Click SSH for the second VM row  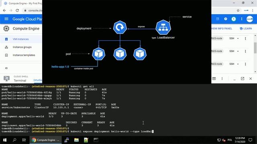232,51
